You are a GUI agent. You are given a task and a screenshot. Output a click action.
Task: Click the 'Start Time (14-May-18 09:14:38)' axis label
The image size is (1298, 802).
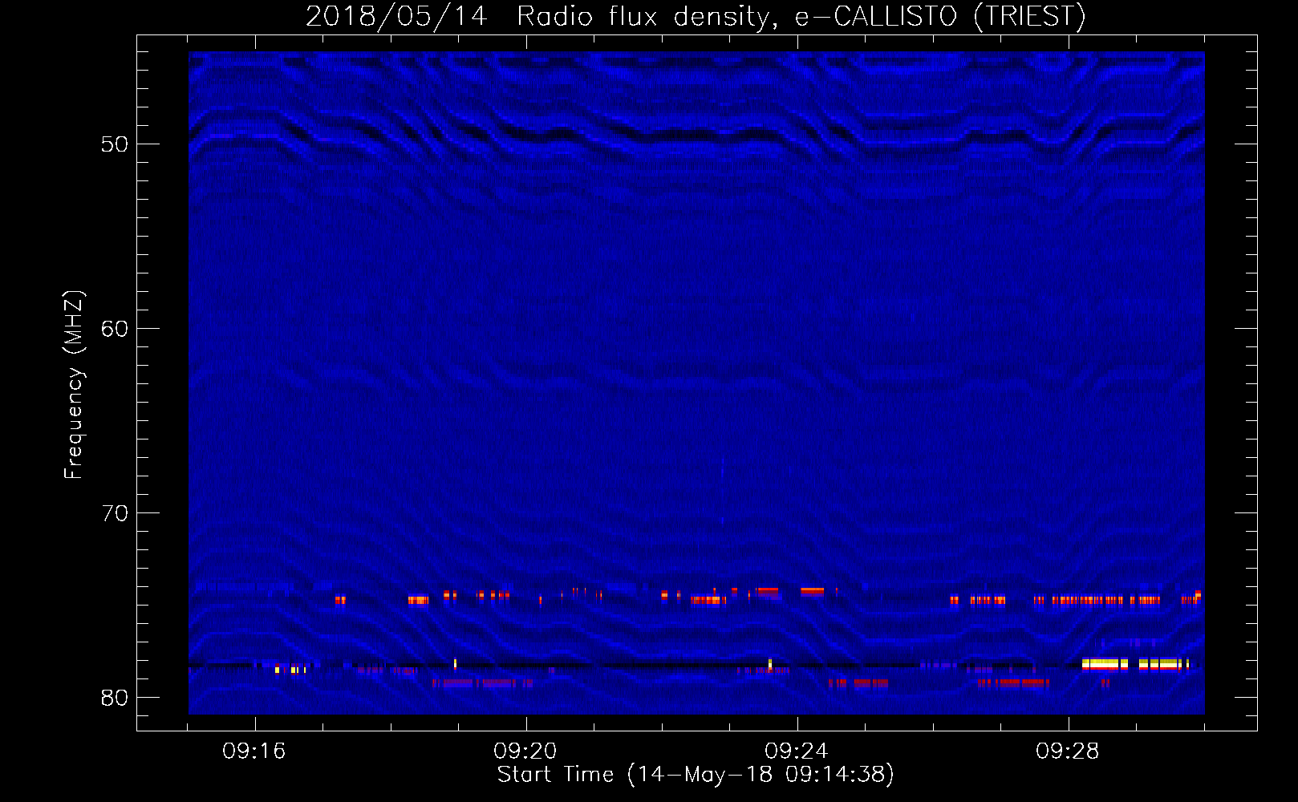[x=696, y=774]
